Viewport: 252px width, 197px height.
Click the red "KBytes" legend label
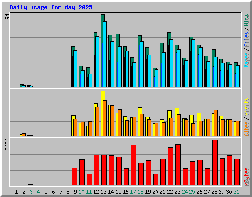(x=247, y=177)
